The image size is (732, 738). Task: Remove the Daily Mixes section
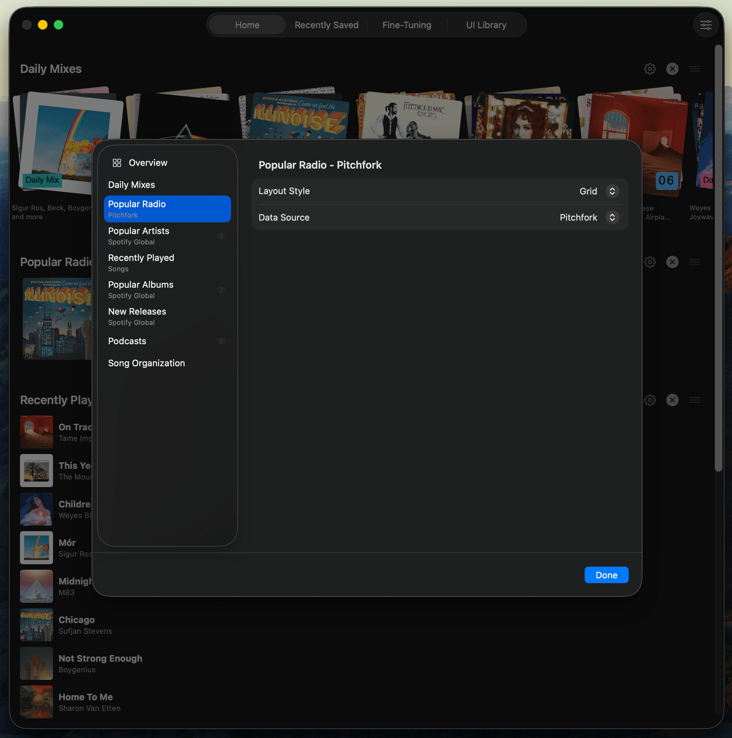(x=672, y=69)
